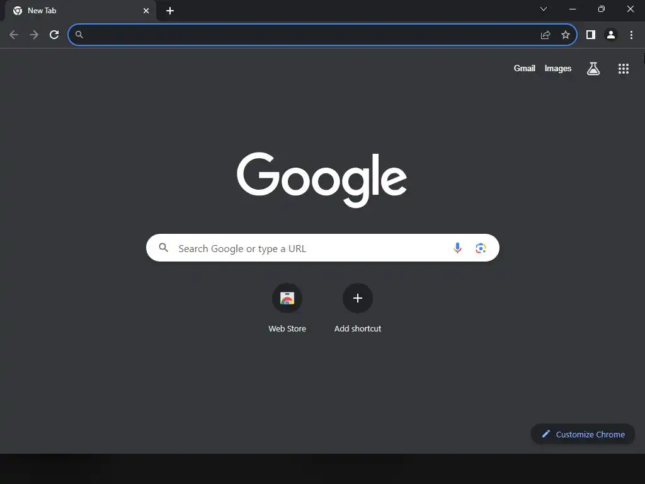Go forward using the forward arrow

tap(34, 35)
